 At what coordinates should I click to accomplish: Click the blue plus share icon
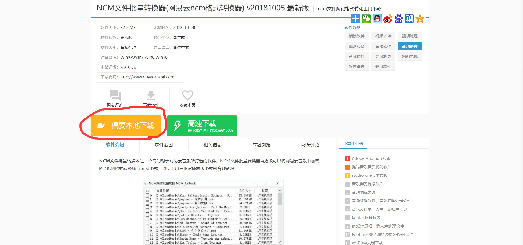pyautogui.click(x=356, y=19)
